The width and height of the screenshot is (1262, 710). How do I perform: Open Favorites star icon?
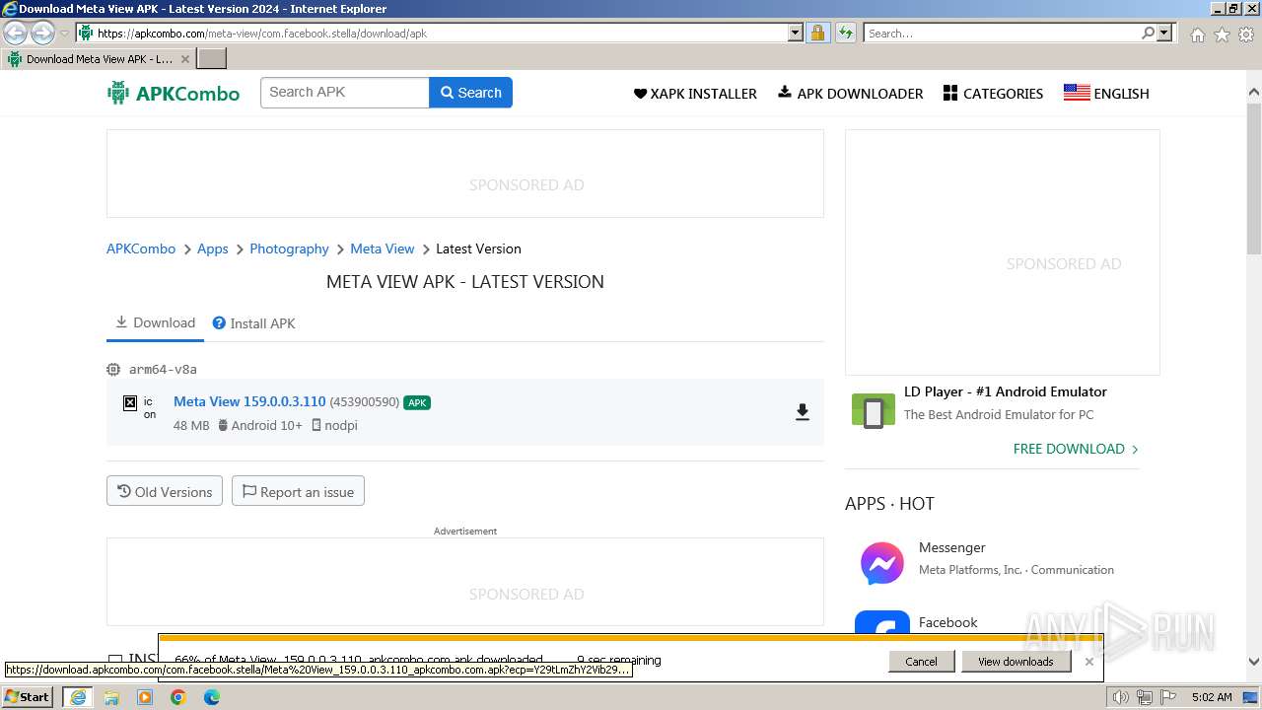coord(1222,35)
